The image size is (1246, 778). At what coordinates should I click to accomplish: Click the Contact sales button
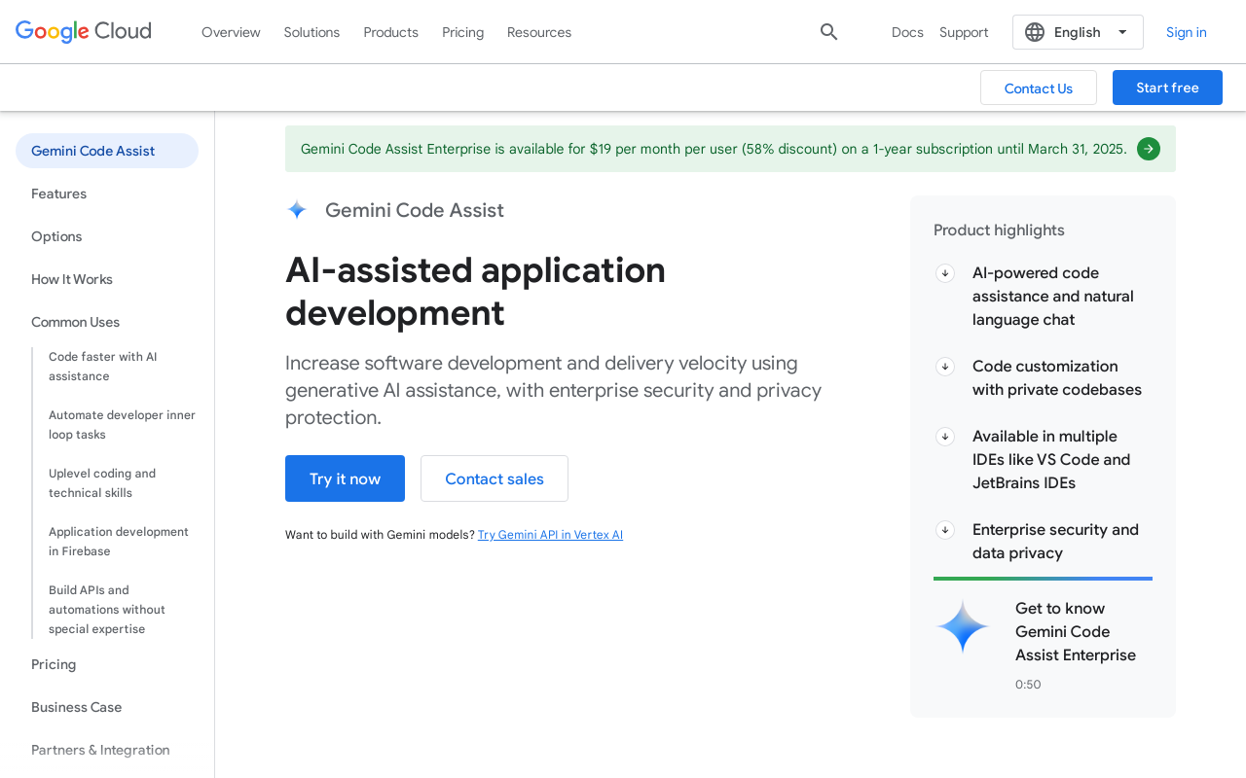tap(495, 478)
